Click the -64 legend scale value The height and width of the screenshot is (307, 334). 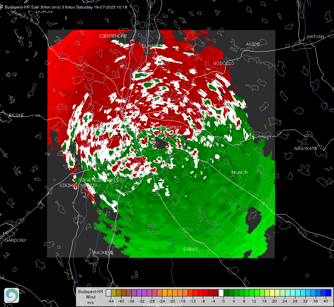coord(111,301)
